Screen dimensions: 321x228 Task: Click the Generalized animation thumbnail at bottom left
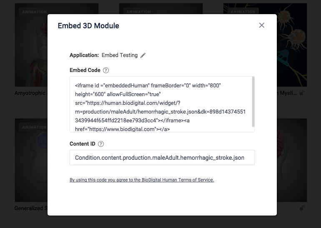point(31,160)
